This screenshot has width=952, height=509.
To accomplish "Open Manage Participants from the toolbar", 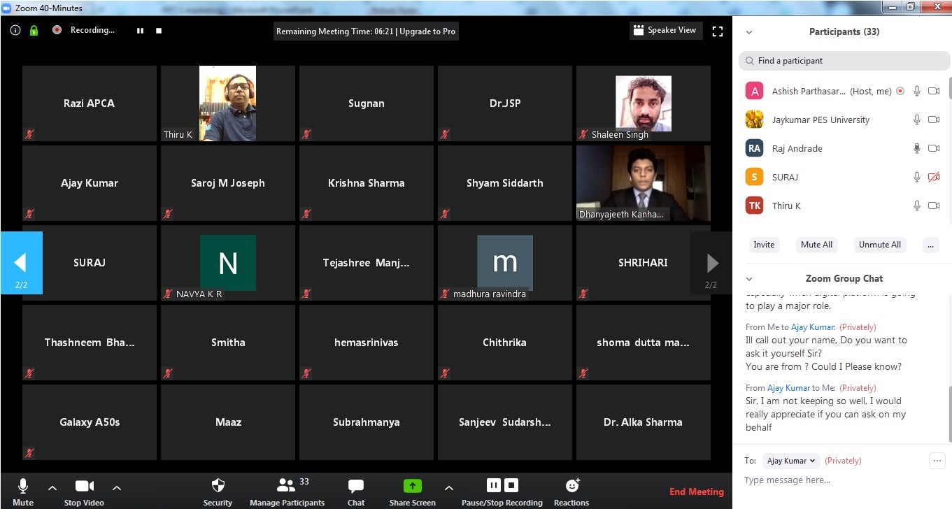I will click(287, 486).
